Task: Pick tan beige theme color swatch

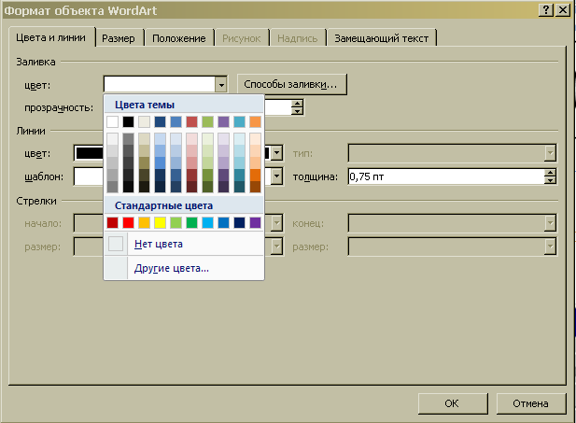Action: pyautogui.click(x=144, y=121)
